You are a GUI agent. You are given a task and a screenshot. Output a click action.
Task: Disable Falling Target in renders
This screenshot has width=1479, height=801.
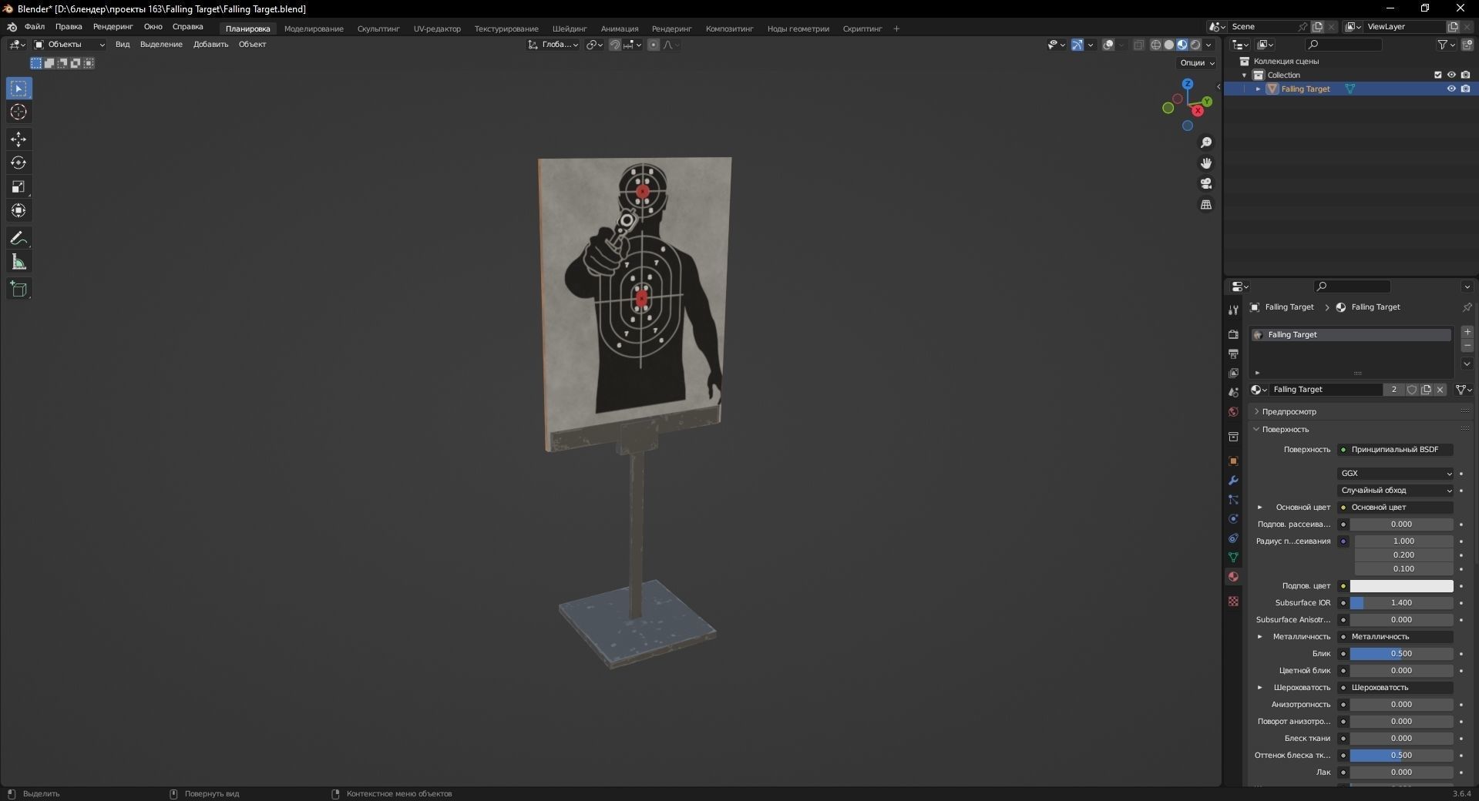point(1466,89)
